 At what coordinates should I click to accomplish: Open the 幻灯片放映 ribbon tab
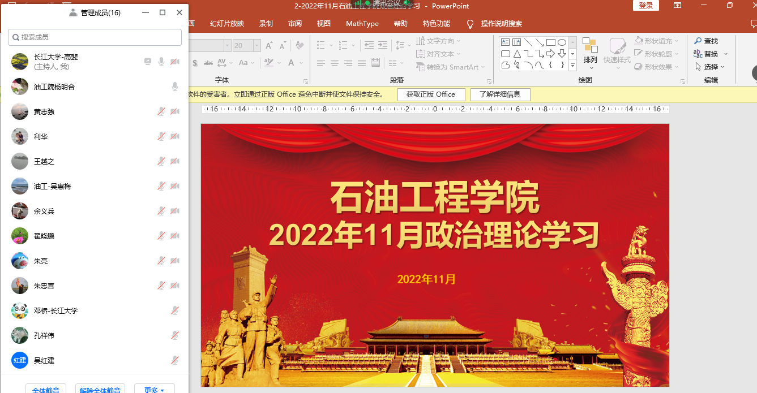(x=226, y=24)
